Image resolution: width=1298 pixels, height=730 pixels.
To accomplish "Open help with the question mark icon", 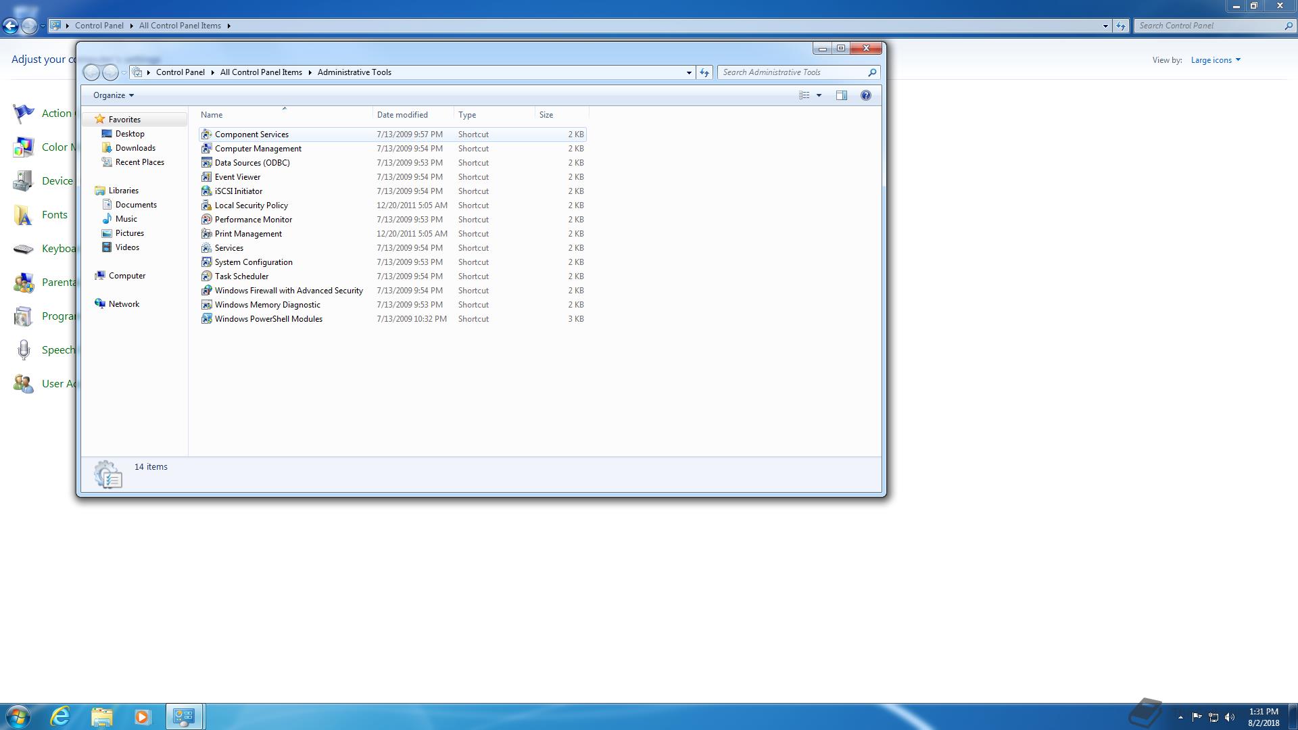I will pyautogui.click(x=865, y=95).
